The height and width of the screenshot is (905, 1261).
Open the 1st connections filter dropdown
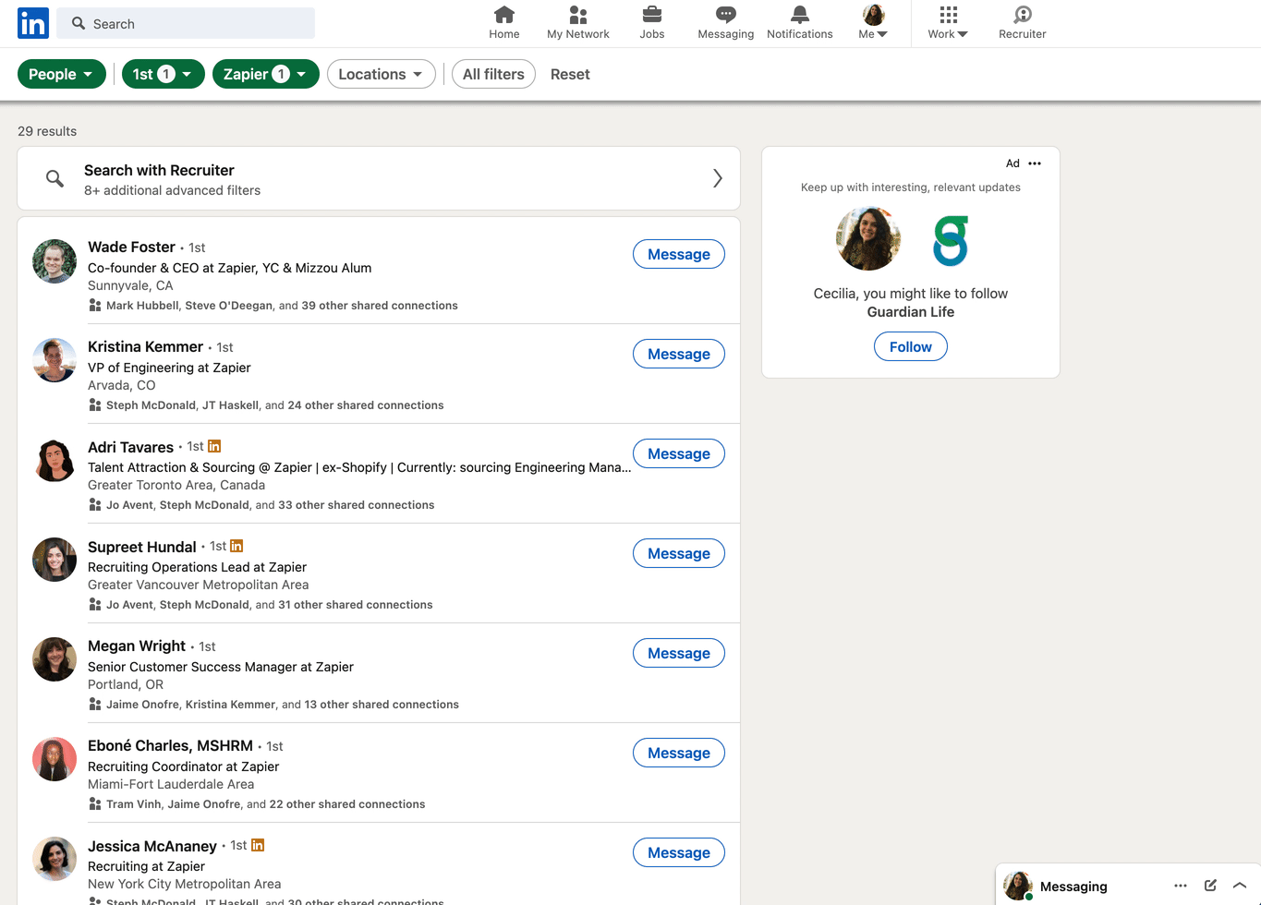(164, 74)
